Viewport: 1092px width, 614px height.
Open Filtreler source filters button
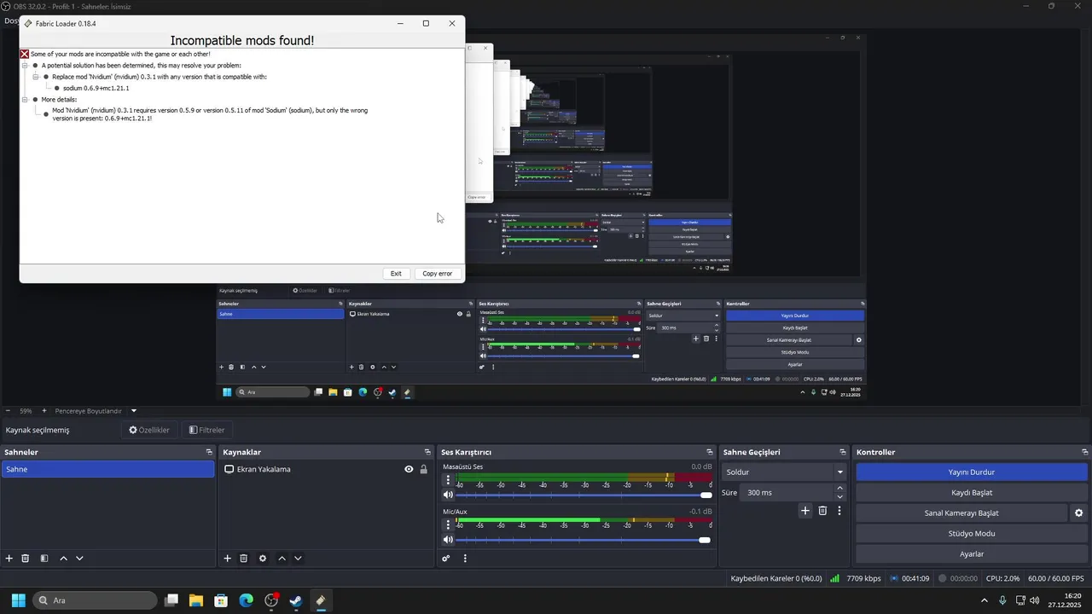tap(206, 430)
